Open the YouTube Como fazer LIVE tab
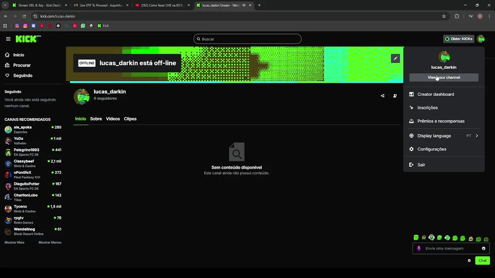Image resolution: width=495 pixels, height=278 pixels. pyautogui.click(x=162, y=5)
